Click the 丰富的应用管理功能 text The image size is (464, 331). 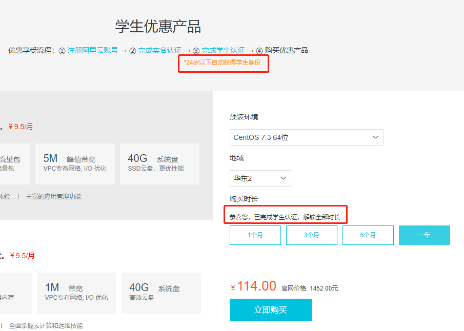coord(53,197)
